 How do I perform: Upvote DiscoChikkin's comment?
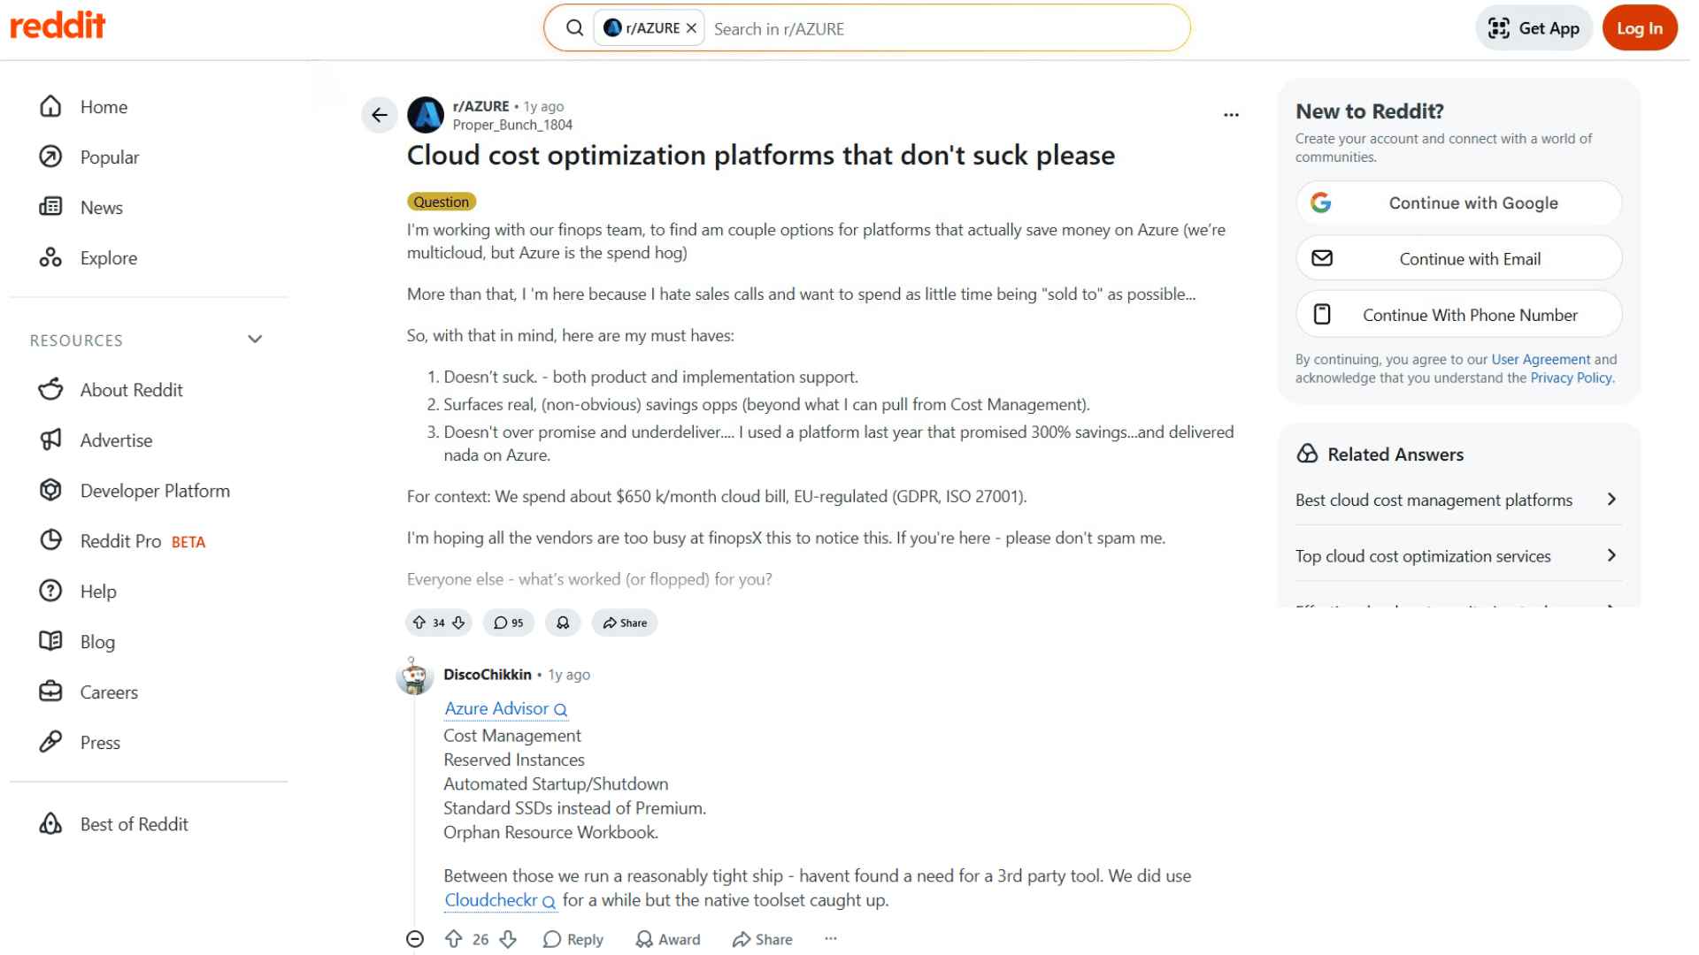tap(454, 939)
